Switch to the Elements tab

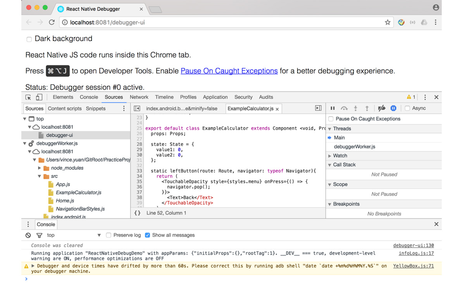pos(63,97)
